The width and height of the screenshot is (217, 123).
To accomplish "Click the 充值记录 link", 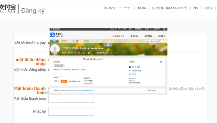I will pos(64,91).
